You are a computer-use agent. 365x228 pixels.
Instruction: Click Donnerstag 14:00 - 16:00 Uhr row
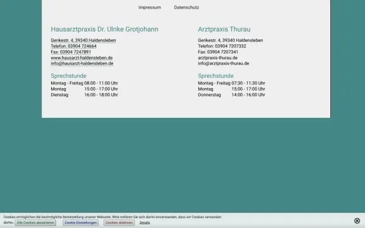point(232,95)
